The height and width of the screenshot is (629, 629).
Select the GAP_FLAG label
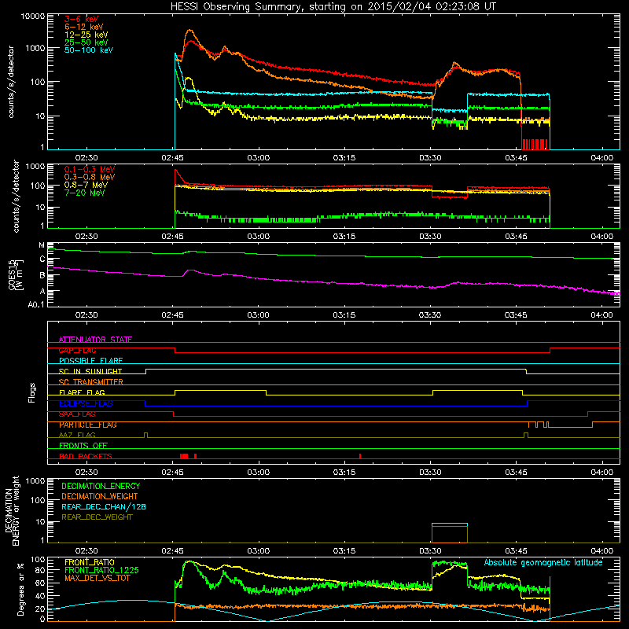tap(77, 350)
